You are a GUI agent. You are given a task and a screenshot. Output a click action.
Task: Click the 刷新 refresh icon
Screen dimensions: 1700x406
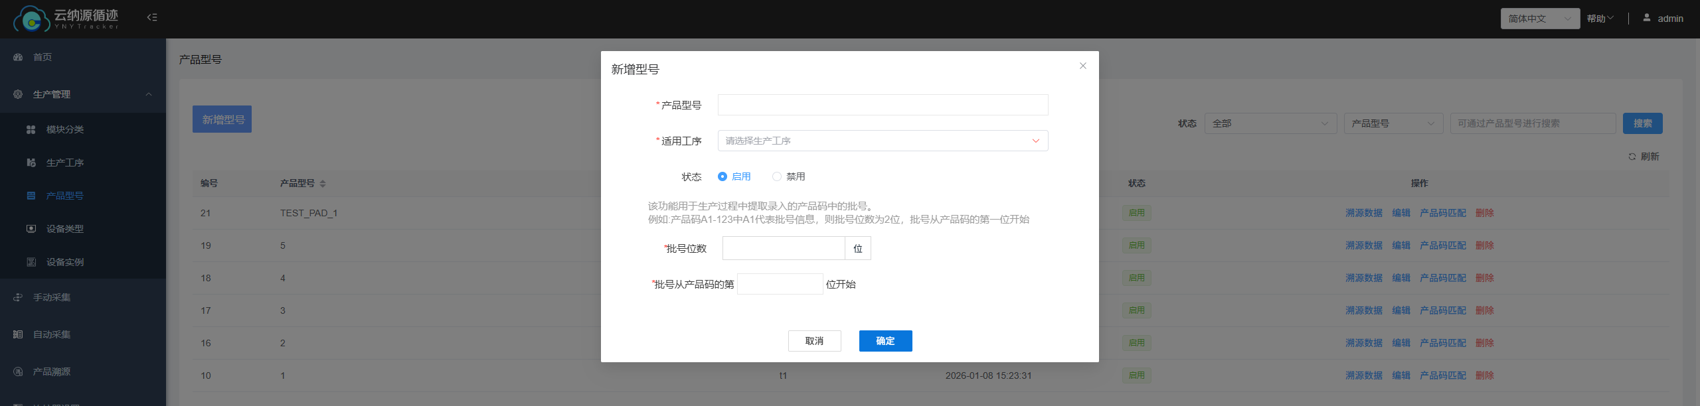click(1632, 157)
